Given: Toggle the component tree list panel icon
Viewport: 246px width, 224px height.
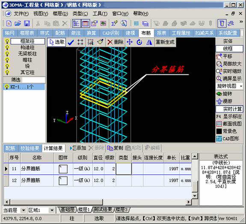Looking at the screenshot, I should click(77, 24).
